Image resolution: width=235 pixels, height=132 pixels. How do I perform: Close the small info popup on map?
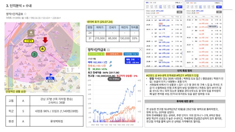[x=79, y=68]
